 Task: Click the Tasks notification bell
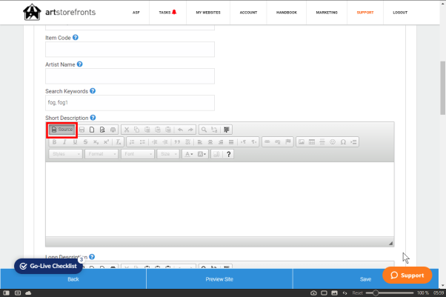(x=174, y=12)
